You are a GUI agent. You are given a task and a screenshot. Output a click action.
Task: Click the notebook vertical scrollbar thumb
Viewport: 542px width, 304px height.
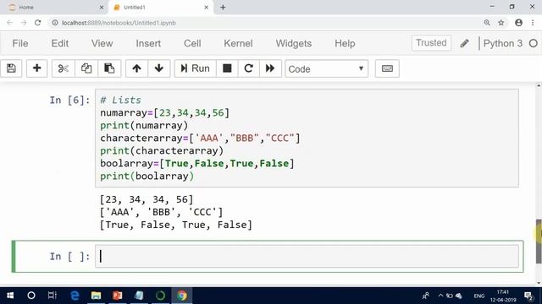(539, 242)
